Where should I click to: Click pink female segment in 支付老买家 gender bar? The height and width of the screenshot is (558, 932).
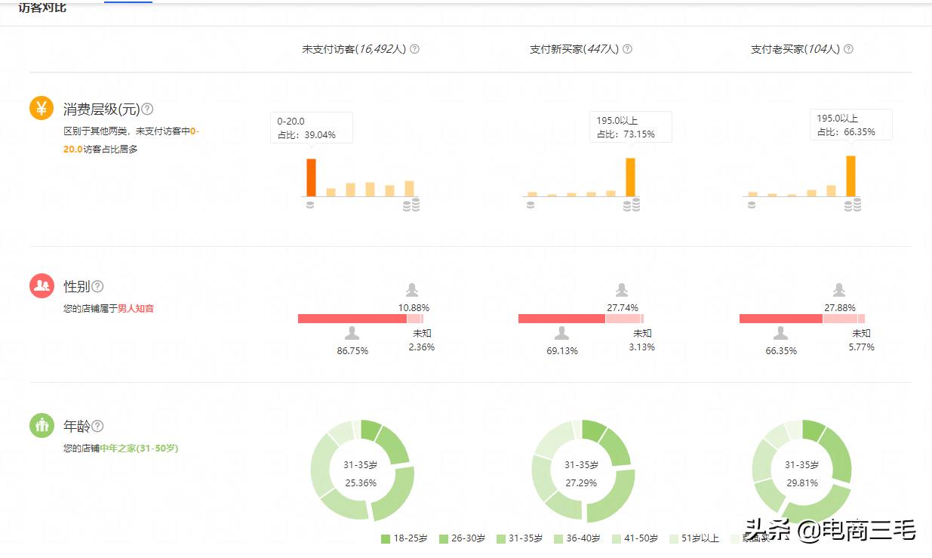pyautogui.click(x=840, y=319)
